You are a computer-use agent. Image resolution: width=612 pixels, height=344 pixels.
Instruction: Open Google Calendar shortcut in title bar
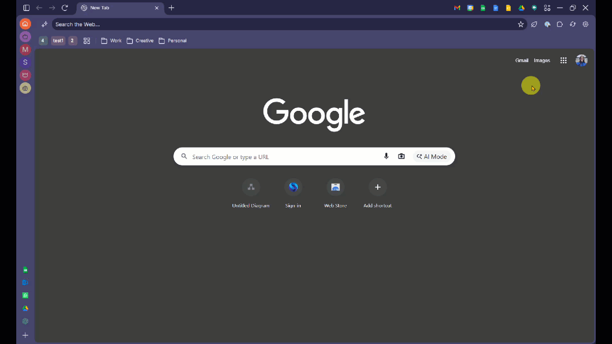click(470, 8)
